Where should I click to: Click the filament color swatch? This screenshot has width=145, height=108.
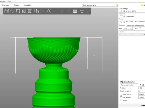(x=121, y=16)
